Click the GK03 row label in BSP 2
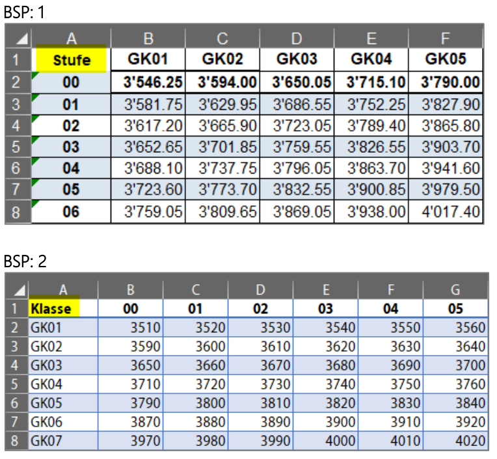Screen dimensions: 497x459 (x=62, y=365)
